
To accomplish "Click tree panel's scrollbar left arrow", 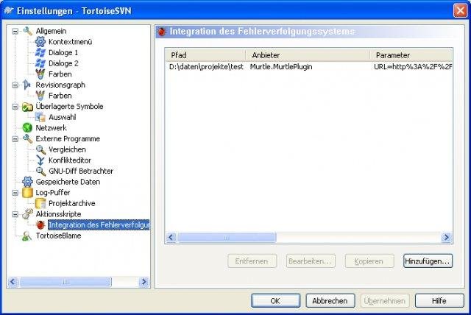I will [x=13, y=282].
